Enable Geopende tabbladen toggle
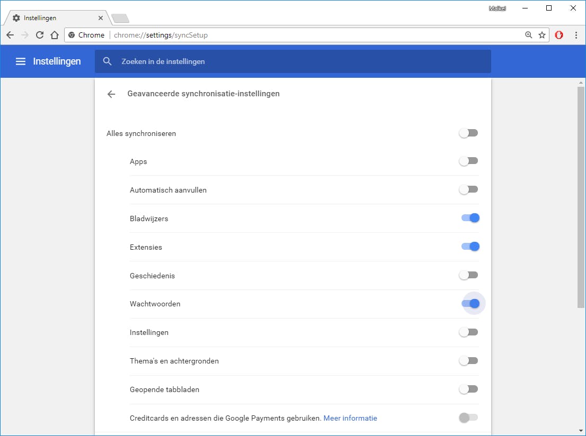The width and height of the screenshot is (586, 436). (469, 389)
